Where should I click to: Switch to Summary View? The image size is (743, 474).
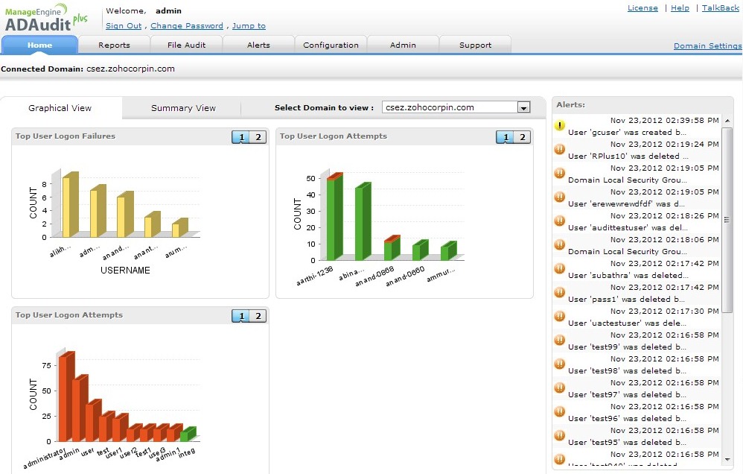183,108
